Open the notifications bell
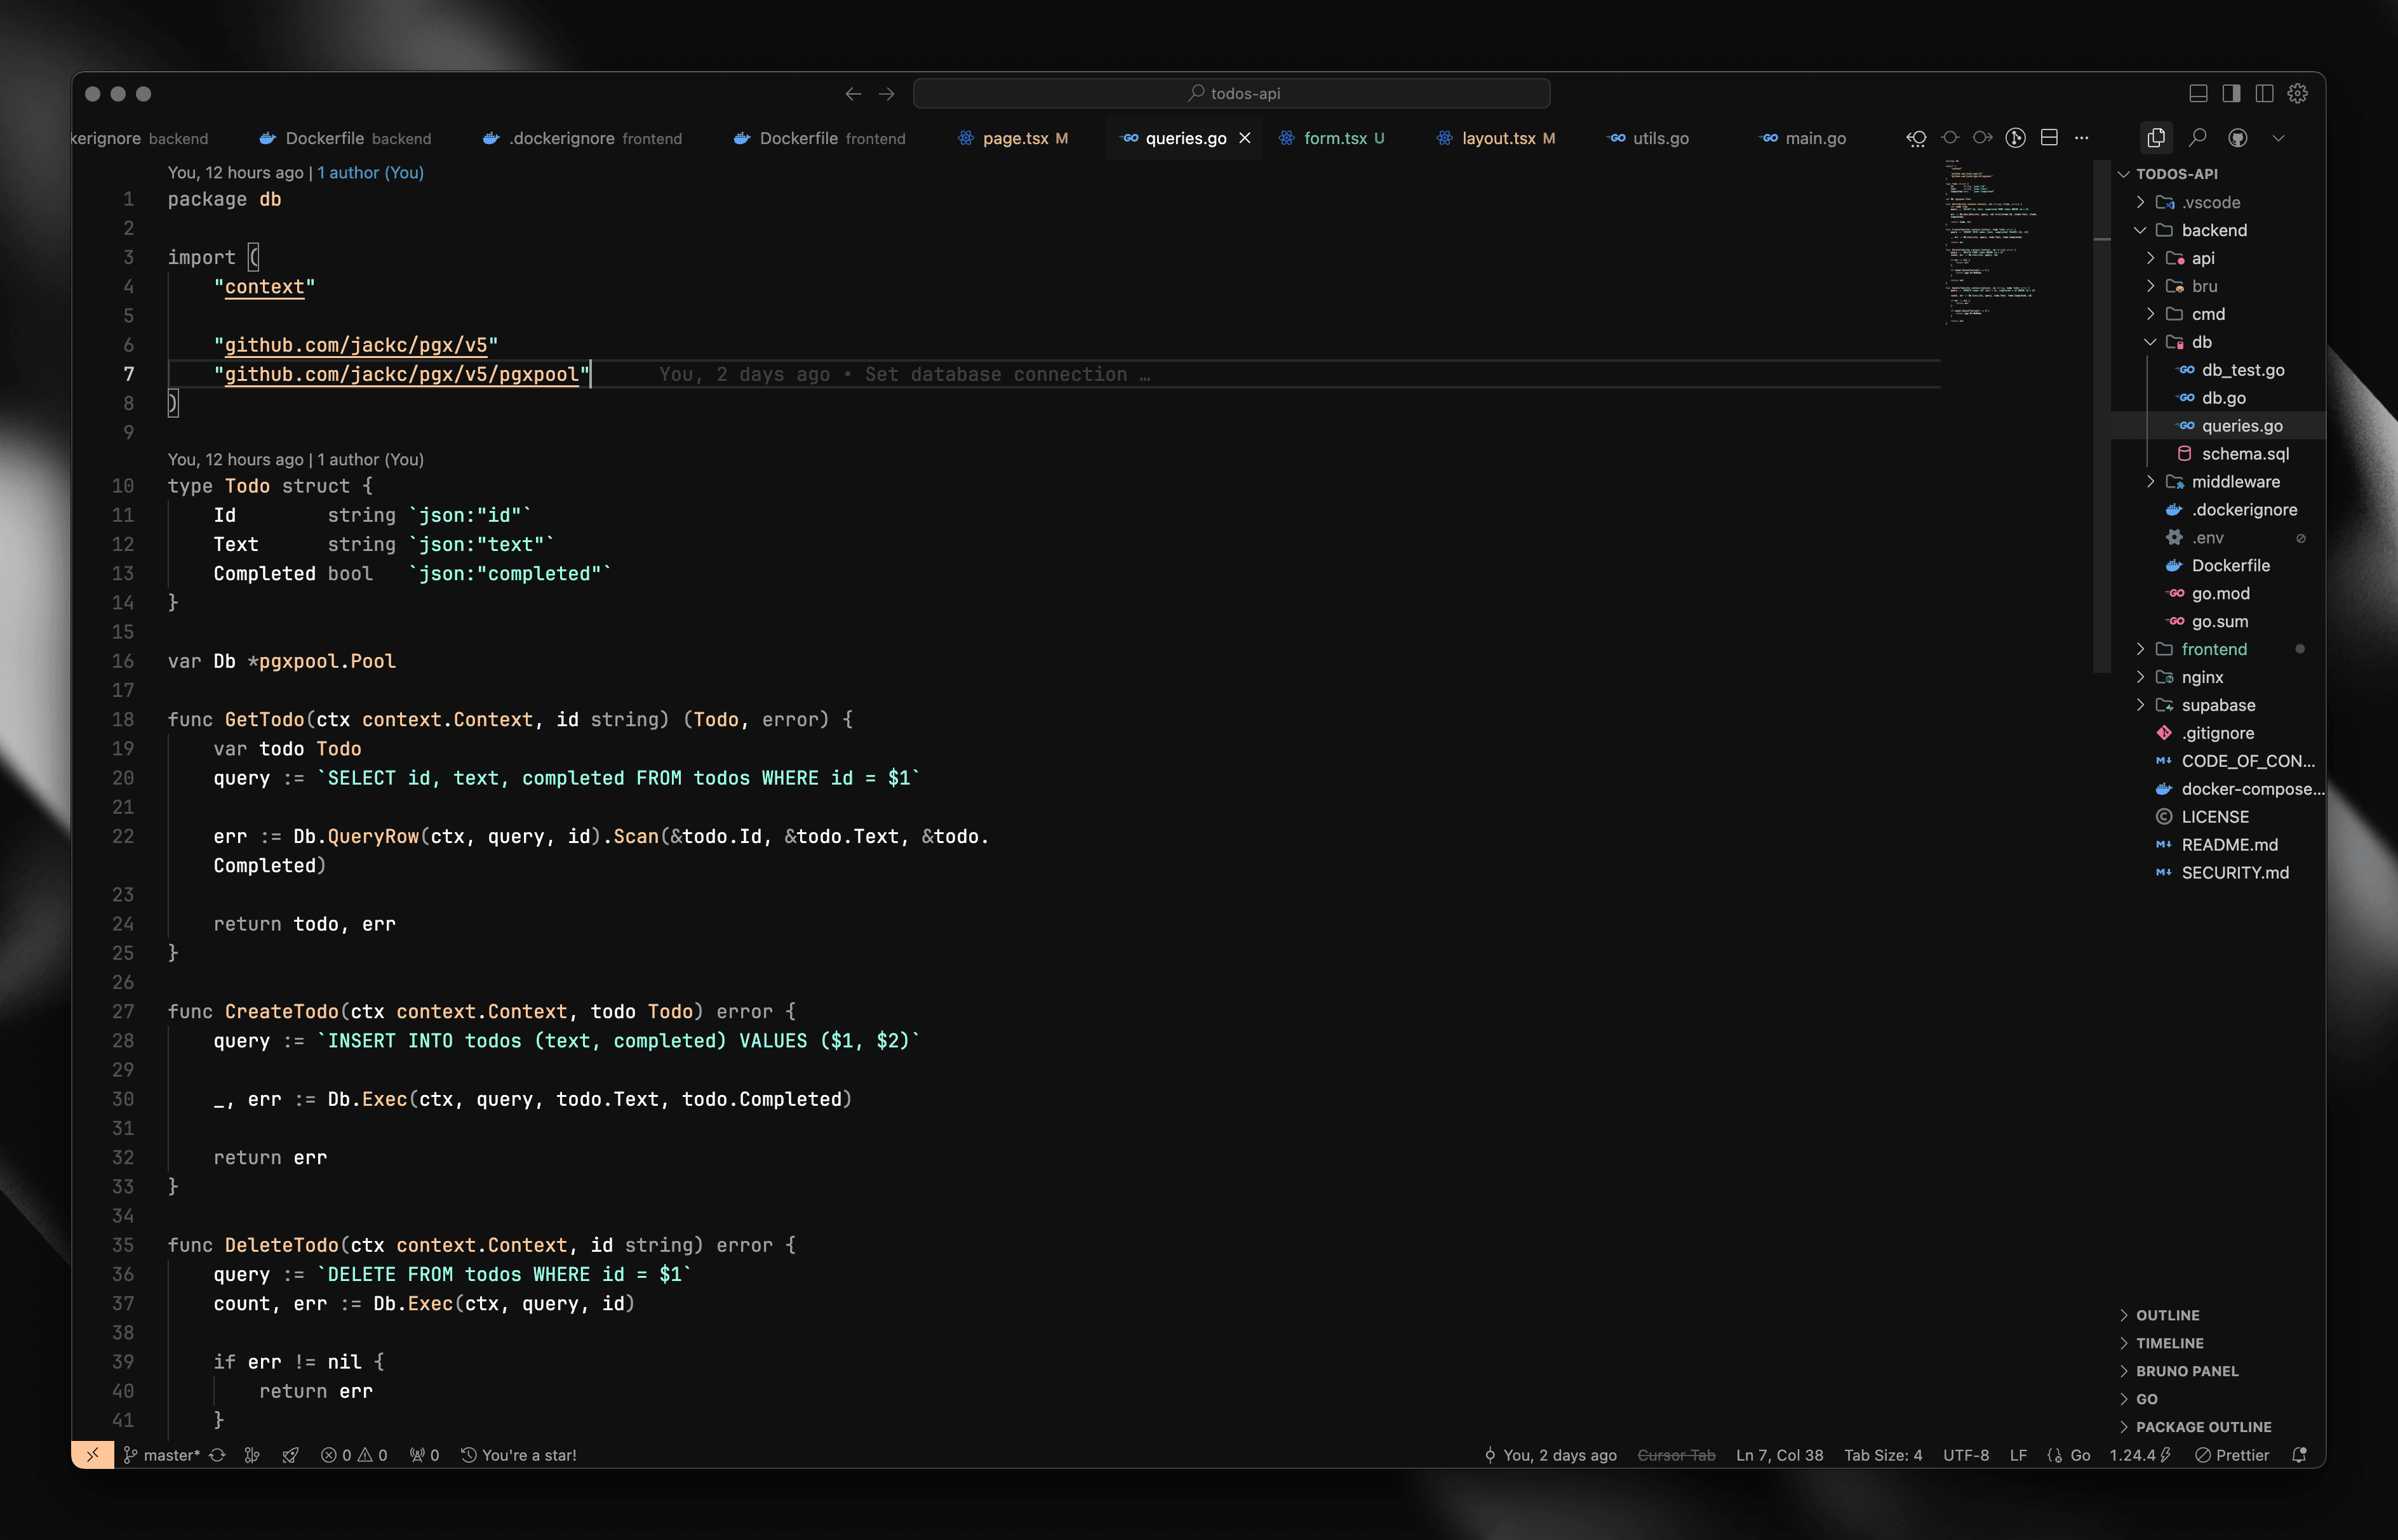This screenshot has width=2398, height=1540. click(x=2298, y=1455)
